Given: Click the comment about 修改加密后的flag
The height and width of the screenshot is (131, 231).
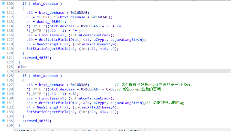Looking at the screenshot, I should tap(165, 103).
